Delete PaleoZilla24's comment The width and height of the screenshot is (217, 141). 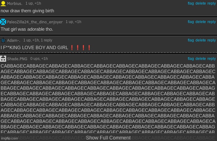[200, 22]
